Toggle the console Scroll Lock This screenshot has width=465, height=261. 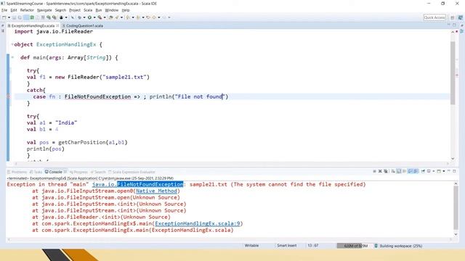point(399,171)
